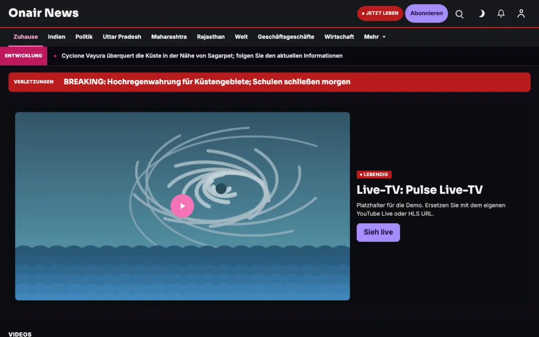The height and width of the screenshot is (337, 539).
Task: Click the VIDEOS section heading
Action: click(x=20, y=334)
